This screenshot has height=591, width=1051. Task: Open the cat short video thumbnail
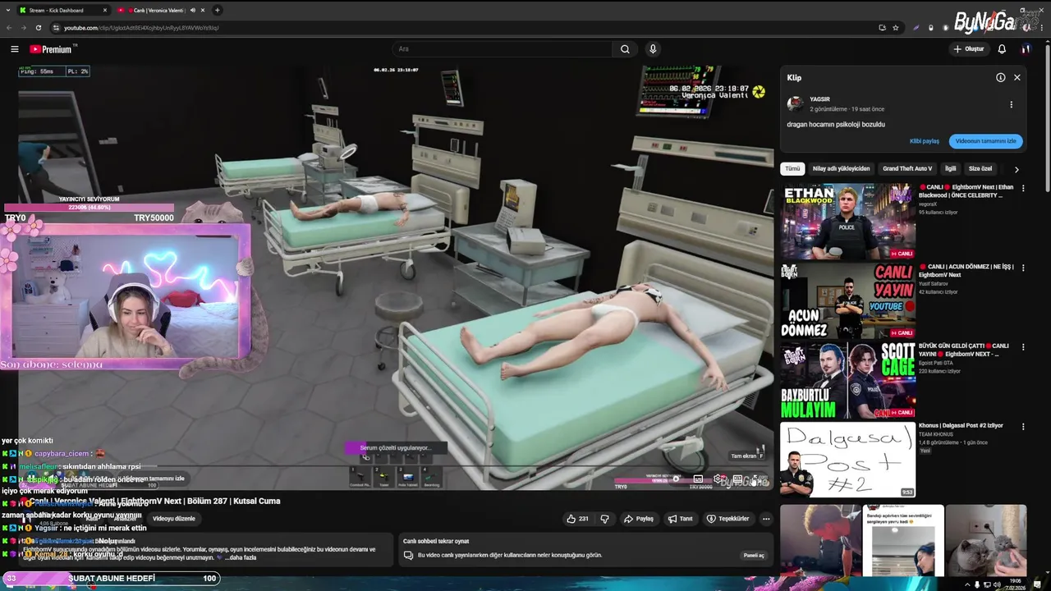[x=985, y=540]
